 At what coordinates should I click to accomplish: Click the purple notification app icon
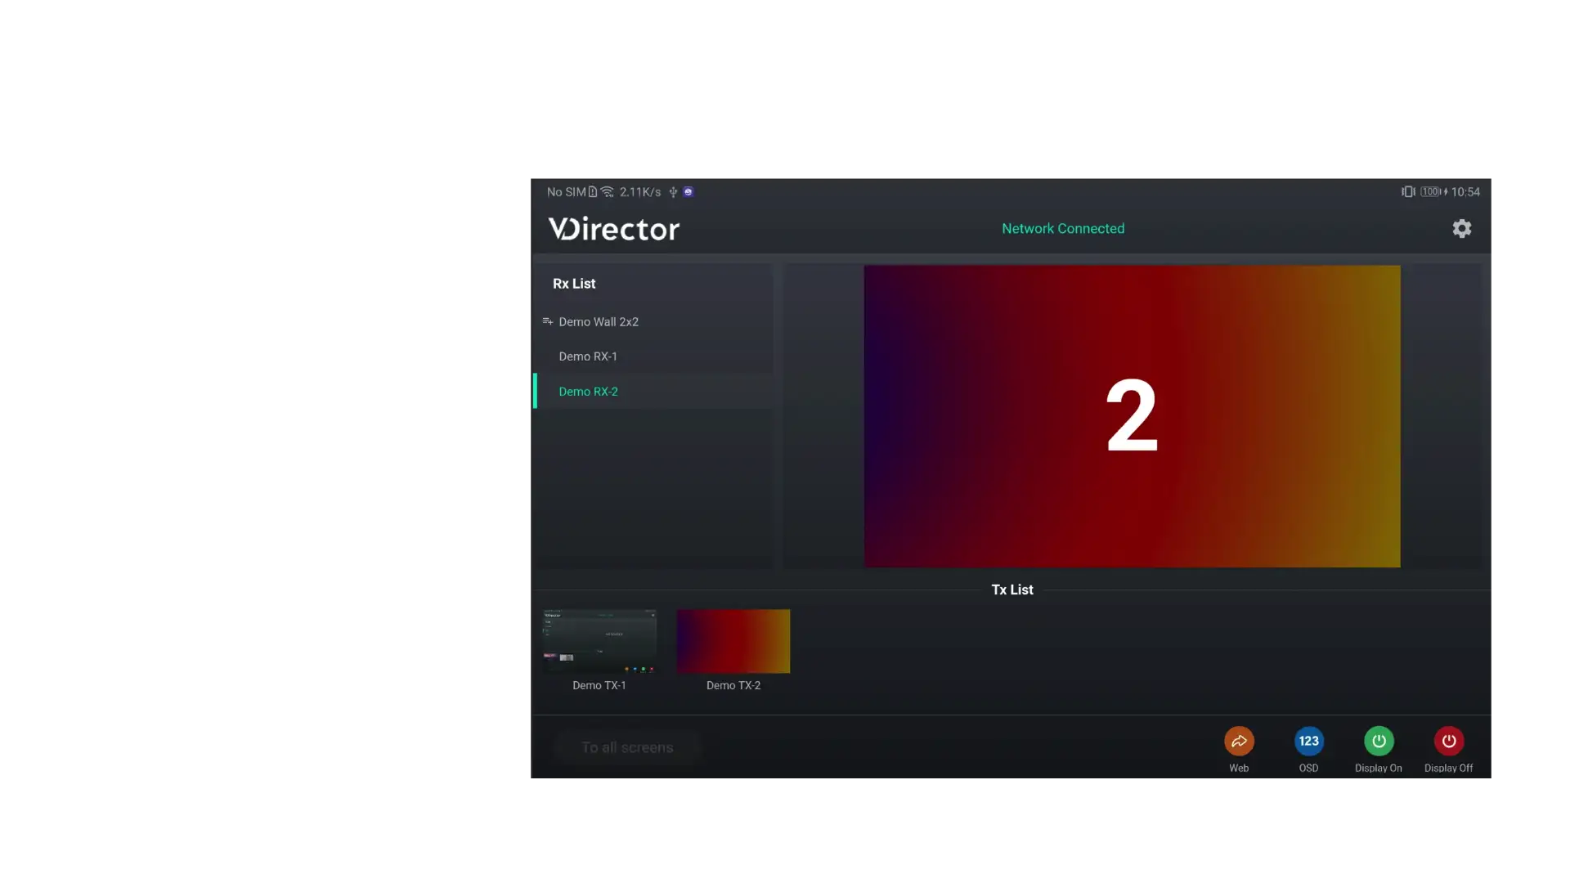[x=689, y=191]
